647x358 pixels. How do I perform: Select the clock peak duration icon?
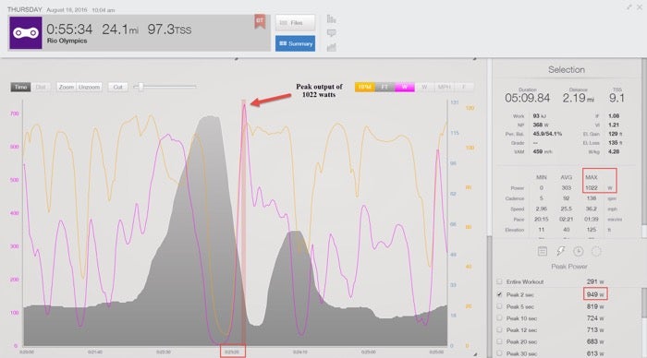(578, 251)
